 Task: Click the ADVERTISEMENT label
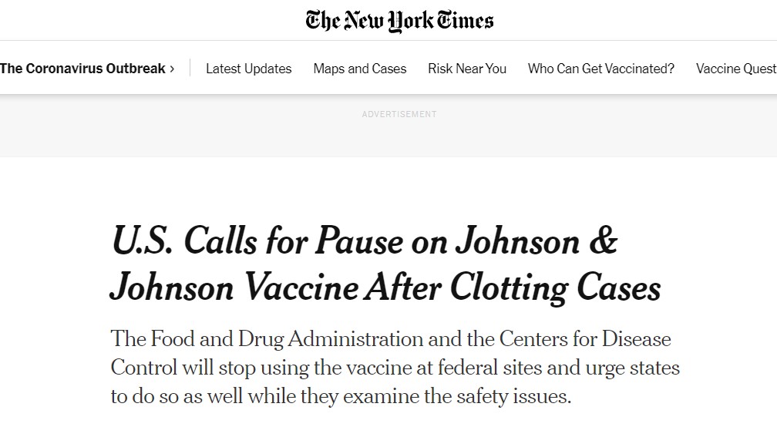click(399, 114)
